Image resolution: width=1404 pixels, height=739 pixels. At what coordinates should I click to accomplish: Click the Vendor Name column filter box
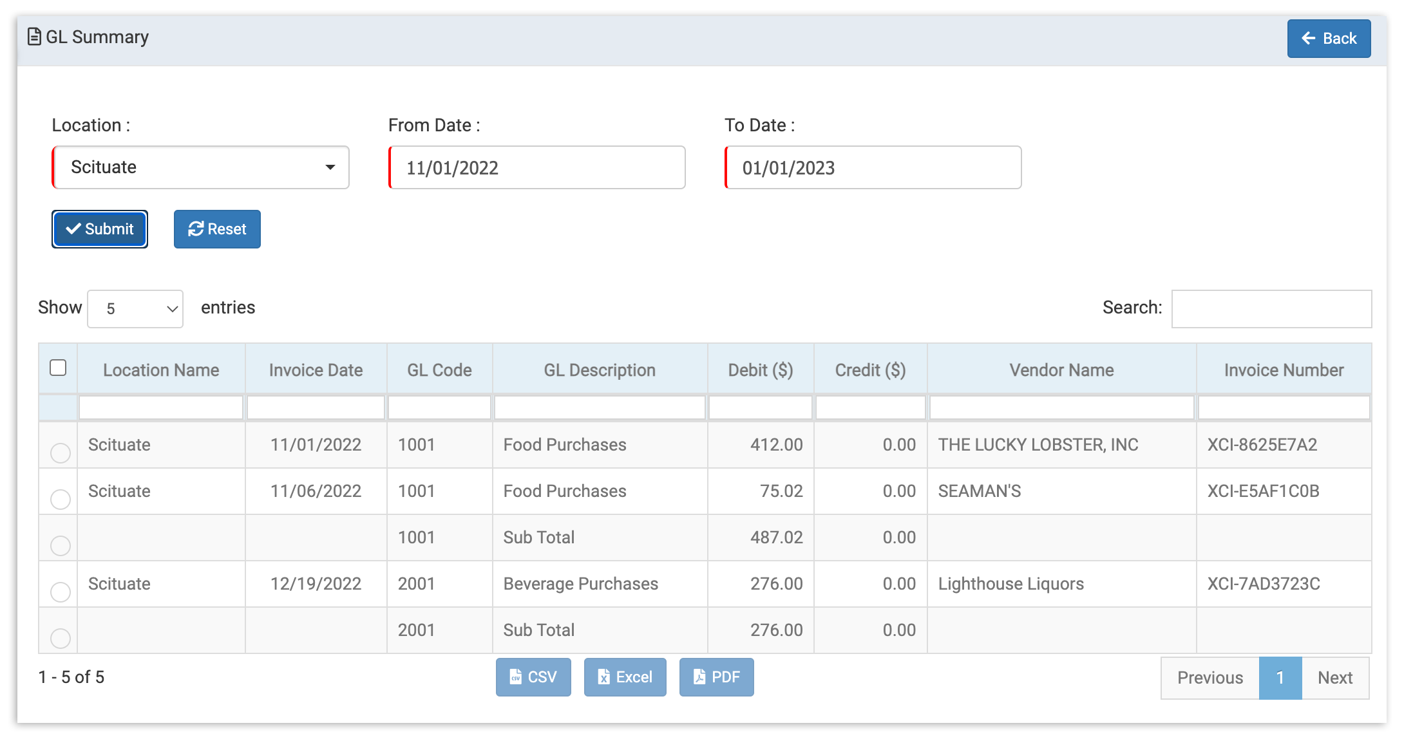tap(1061, 407)
